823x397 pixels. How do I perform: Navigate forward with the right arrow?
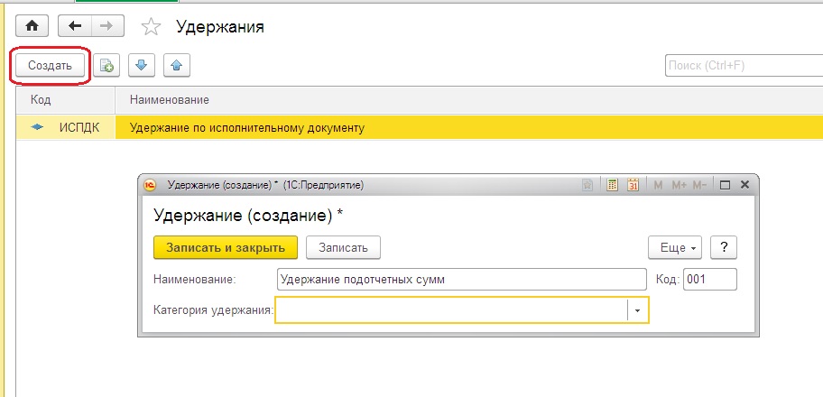tap(107, 26)
